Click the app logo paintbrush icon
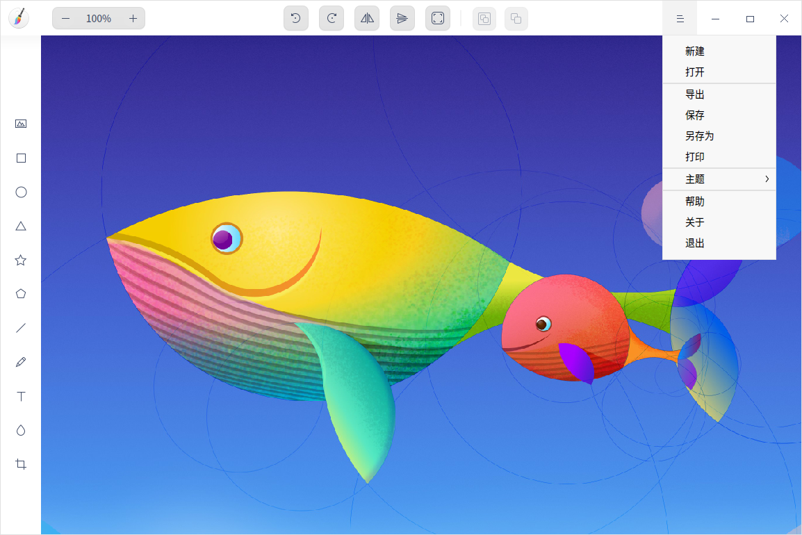This screenshot has width=802, height=535. point(19,18)
